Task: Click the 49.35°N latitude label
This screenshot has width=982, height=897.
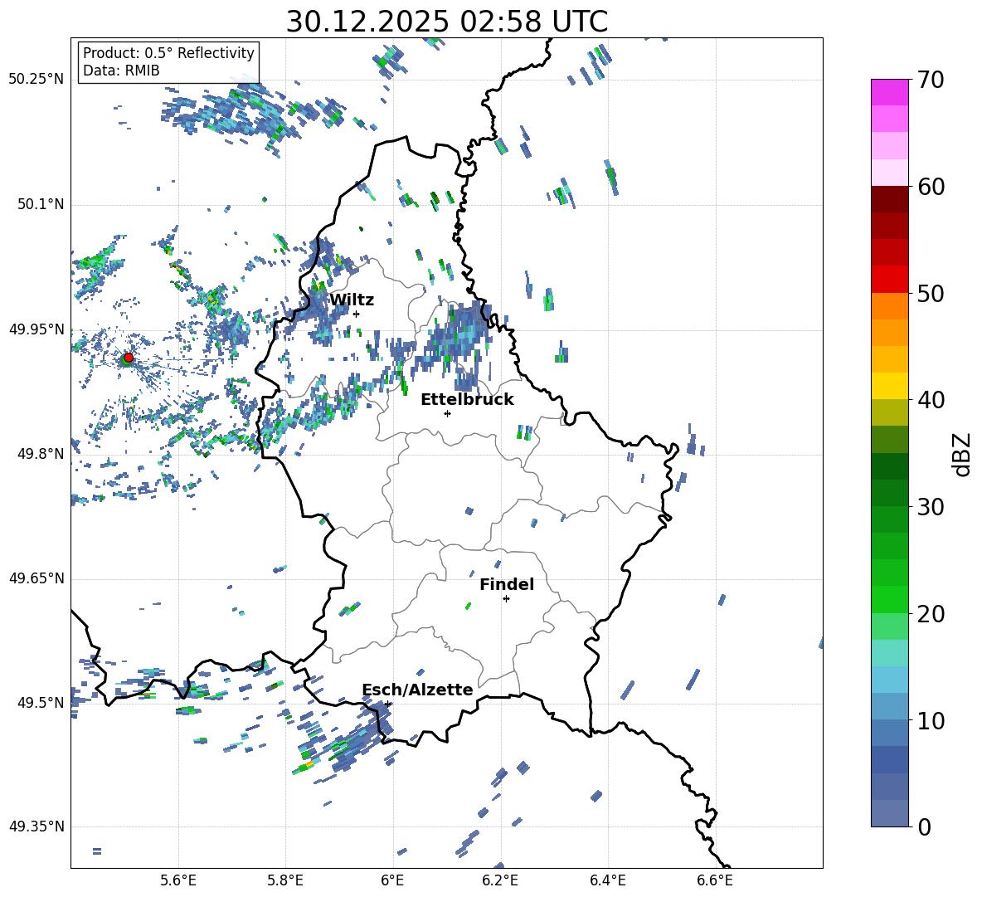Action: (x=36, y=826)
